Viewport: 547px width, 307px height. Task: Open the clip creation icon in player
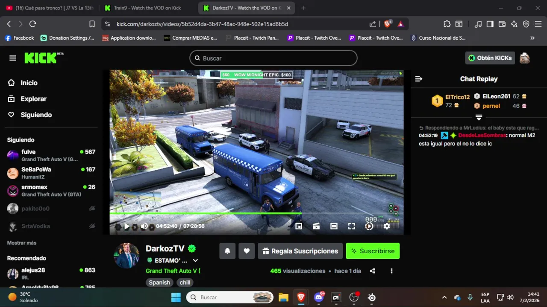point(316,226)
